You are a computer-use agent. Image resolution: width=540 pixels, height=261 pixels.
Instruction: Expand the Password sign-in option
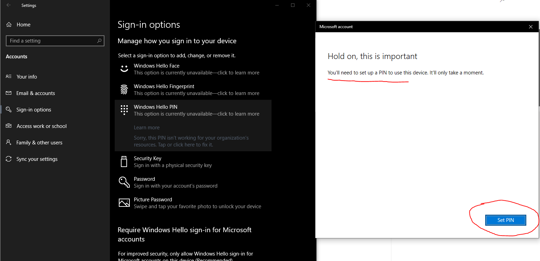[193, 182]
